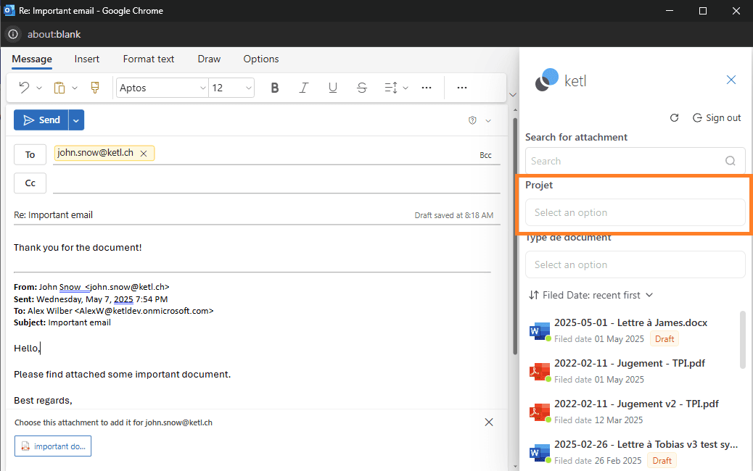Screen dimensions: 753x471
Task: Click the search magnifier icon in ketl
Action: coord(731,161)
